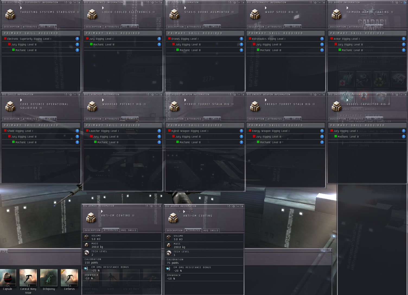The height and width of the screenshot is (295, 408).
Task: Click "Jury Rigging Level III" in Energy Turret Stalk Rig II window
Action: click(x=269, y=137)
